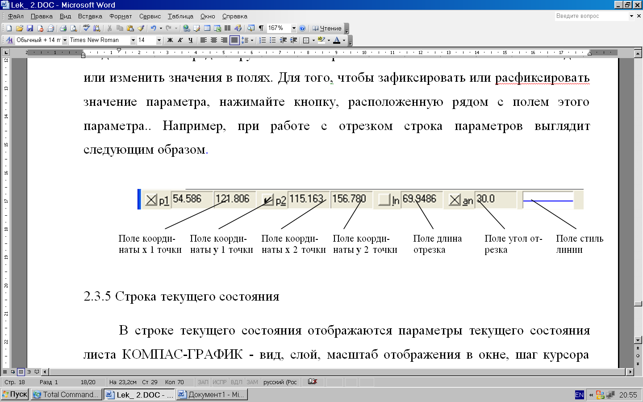The image size is (643, 402).
Task: Click the EN language indicator
Action: (579, 395)
